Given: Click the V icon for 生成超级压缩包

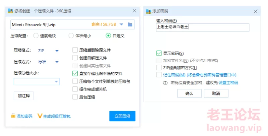Looking at the screenshot, I should tap(40, 116).
